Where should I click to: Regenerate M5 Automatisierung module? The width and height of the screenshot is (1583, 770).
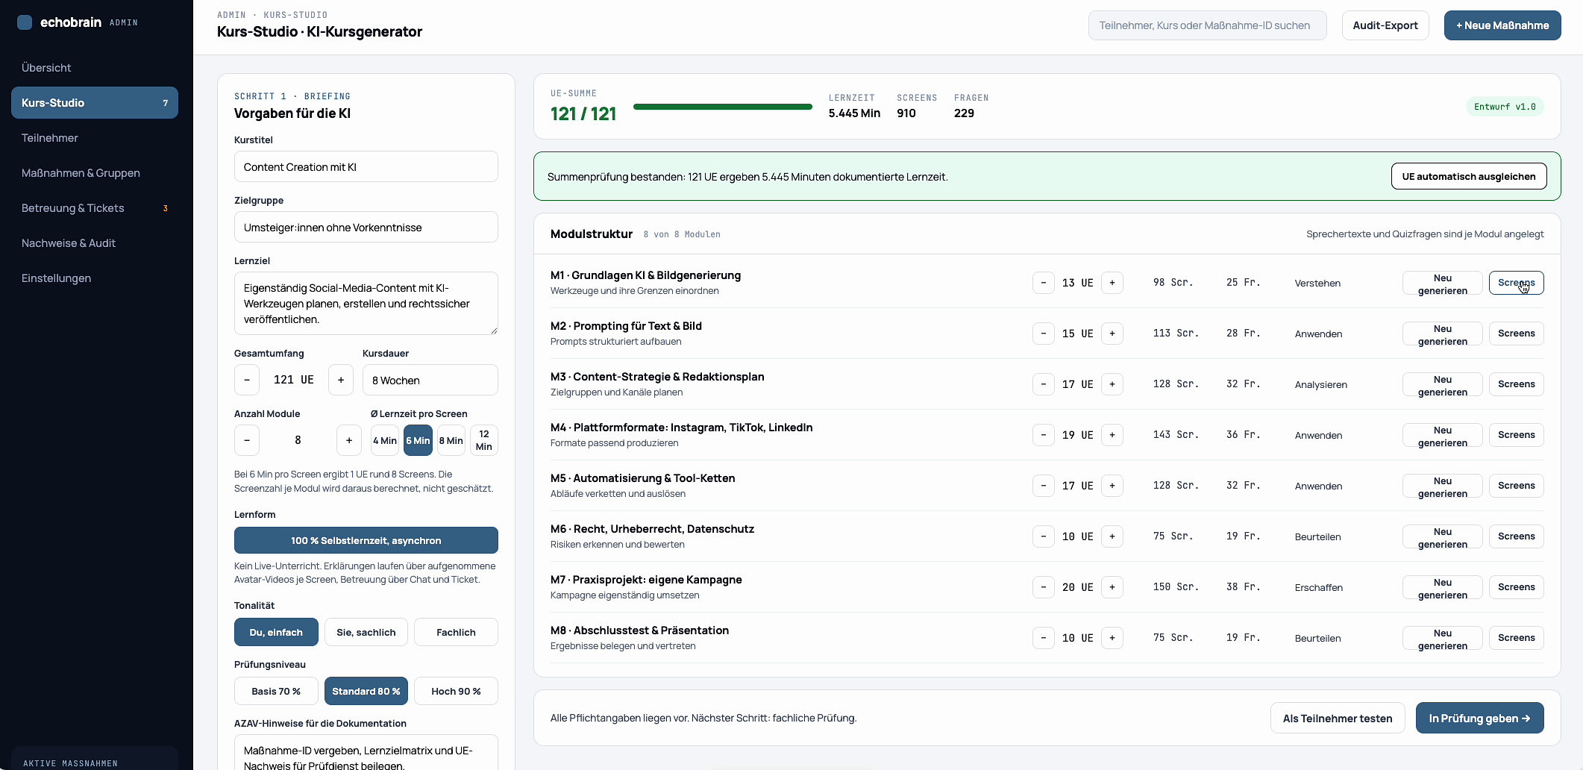pyautogui.click(x=1443, y=486)
